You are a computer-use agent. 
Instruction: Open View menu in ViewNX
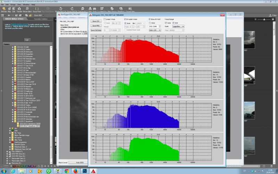tap(19, 5)
